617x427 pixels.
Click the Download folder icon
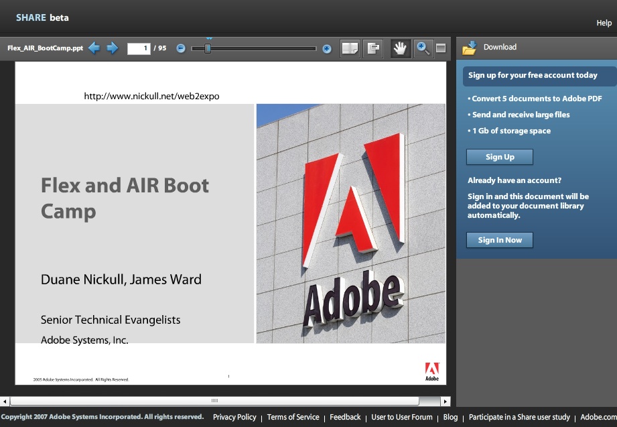coord(470,48)
